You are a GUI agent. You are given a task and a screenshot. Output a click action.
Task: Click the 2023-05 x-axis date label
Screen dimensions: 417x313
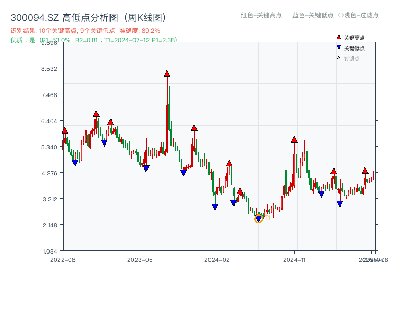click(140, 260)
